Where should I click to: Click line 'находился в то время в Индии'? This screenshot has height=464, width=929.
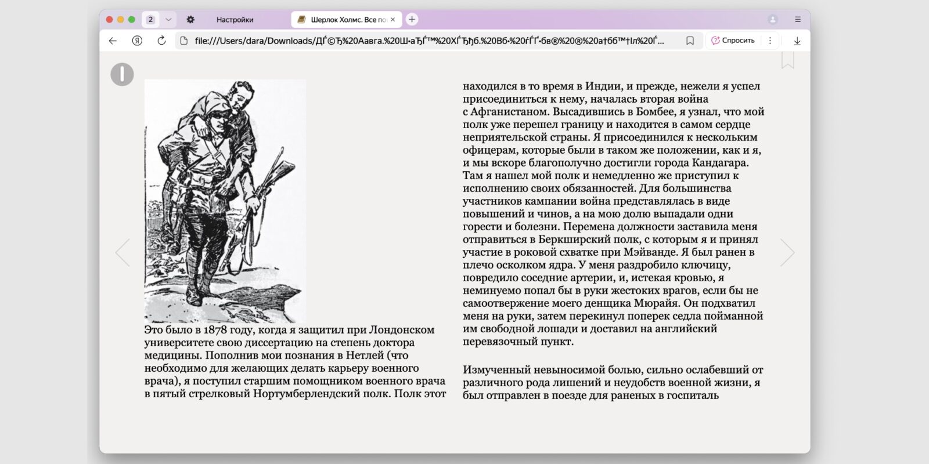pos(611,86)
